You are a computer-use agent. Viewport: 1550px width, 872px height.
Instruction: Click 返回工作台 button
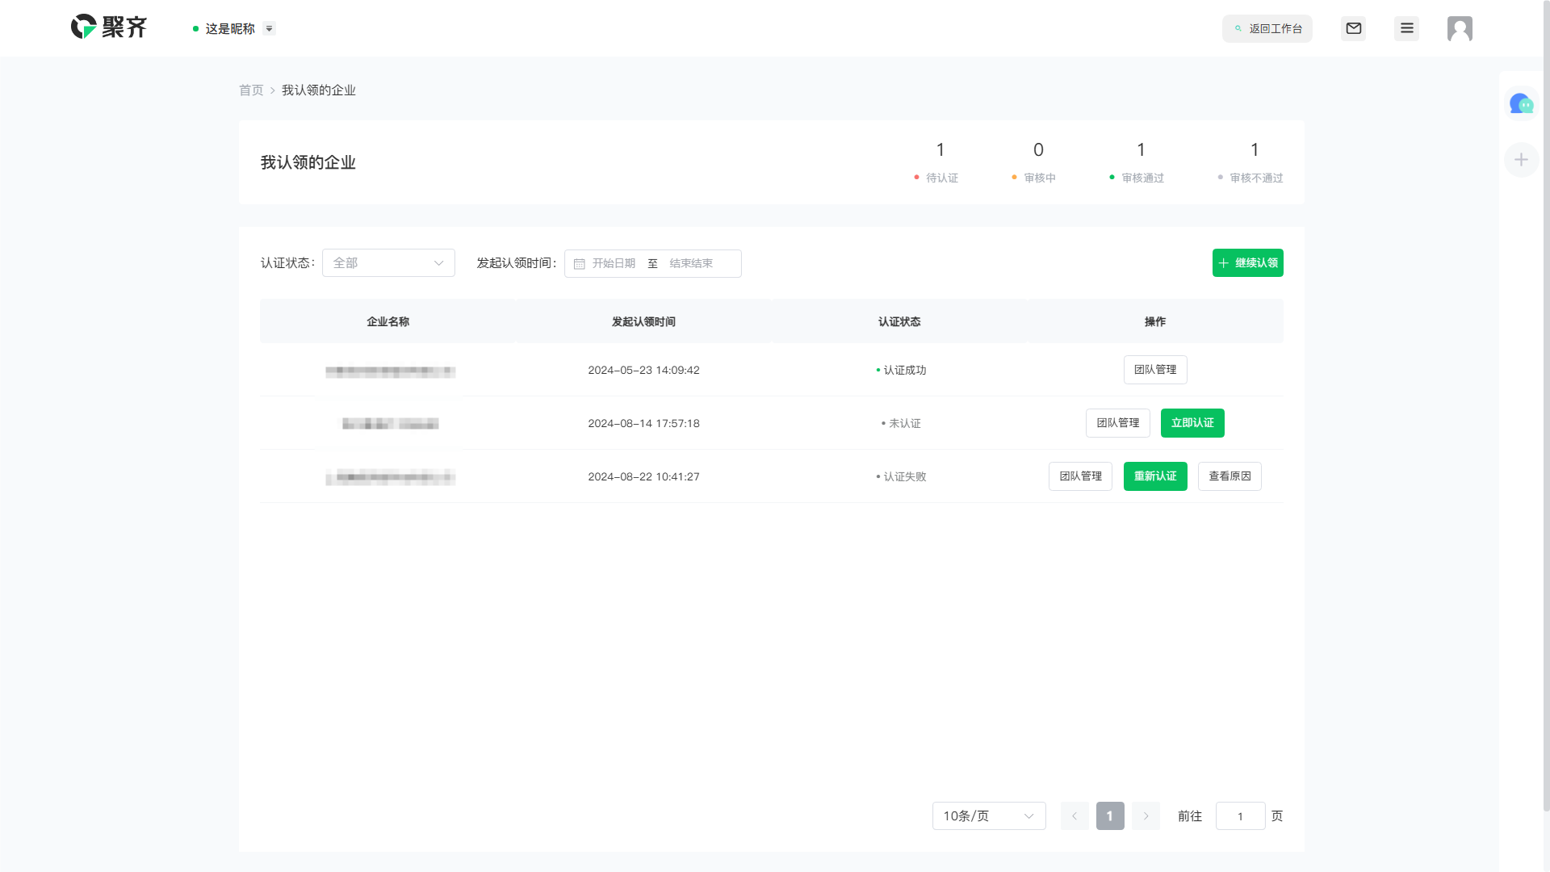[1267, 28]
